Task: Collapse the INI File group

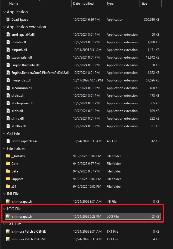Action: (4, 194)
